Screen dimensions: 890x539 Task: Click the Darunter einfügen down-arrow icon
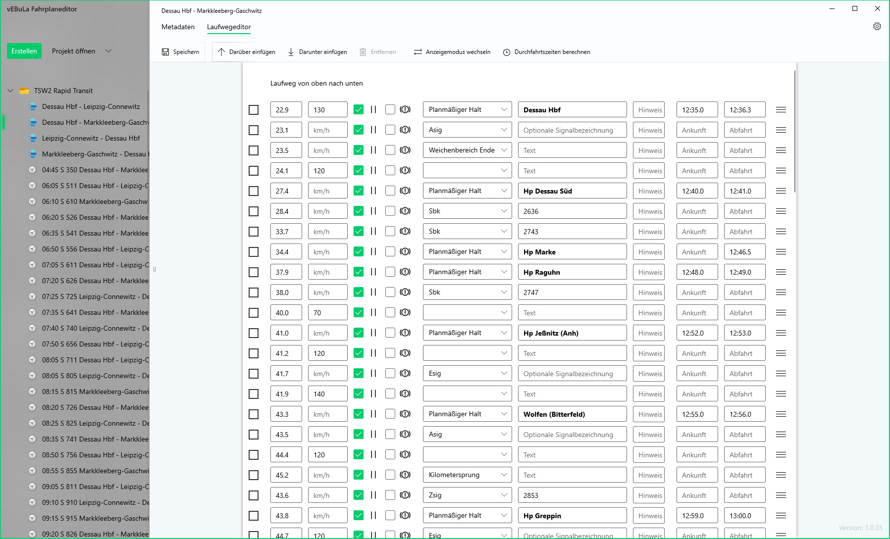[x=291, y=52]
